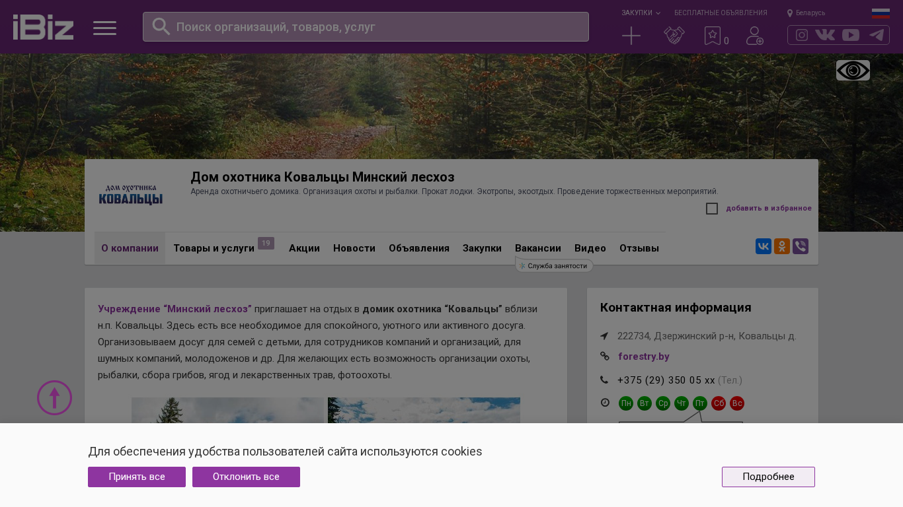This screenshot has width=903, height=507.
Task: Click the working hours clock icon
Action: (605, 402)
